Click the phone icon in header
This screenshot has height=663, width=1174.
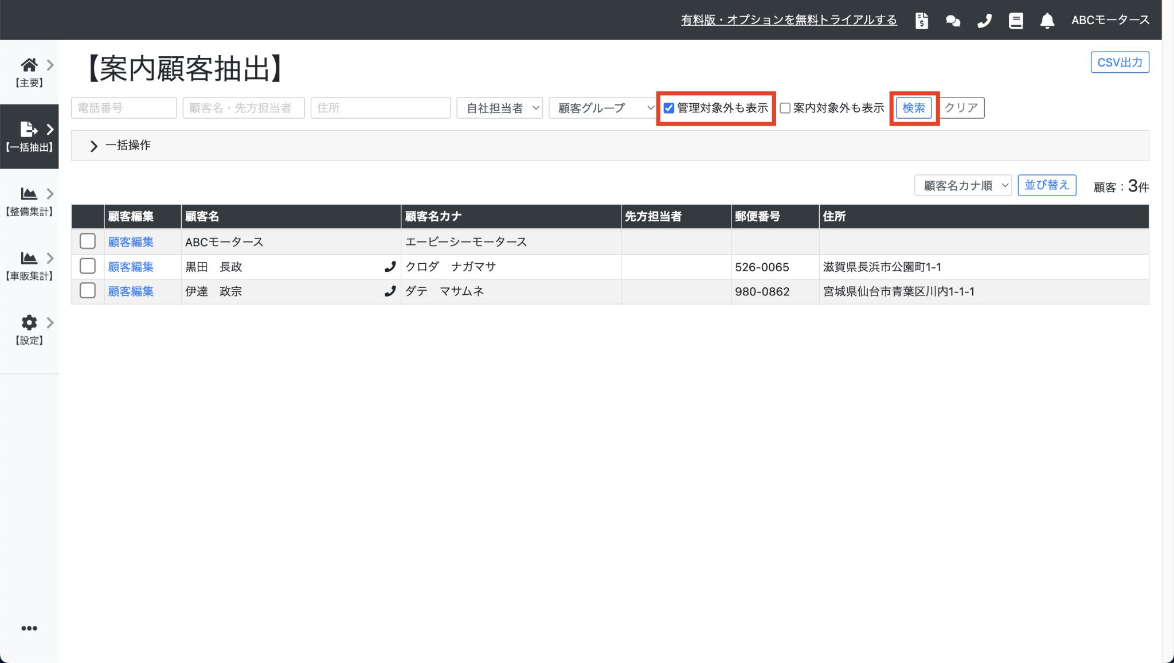coord(984,21)
